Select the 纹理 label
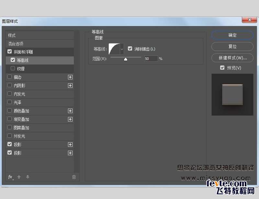The image size is (259, 199). pyautogui.click(x=21, y=69)
